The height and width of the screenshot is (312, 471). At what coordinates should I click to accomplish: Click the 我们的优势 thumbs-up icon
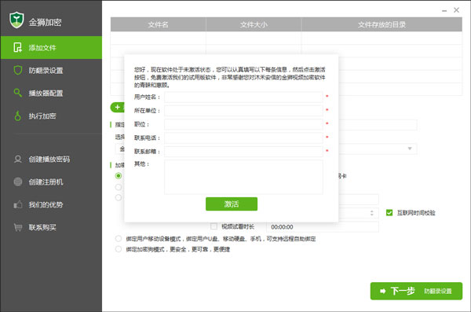pos(18,204)
